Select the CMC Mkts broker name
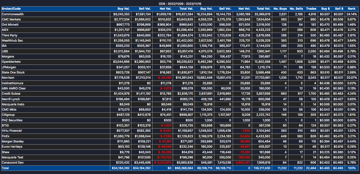 9,110
